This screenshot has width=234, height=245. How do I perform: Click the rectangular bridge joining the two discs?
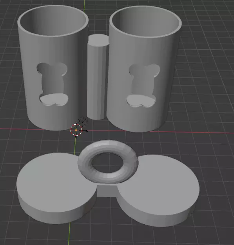107,191
